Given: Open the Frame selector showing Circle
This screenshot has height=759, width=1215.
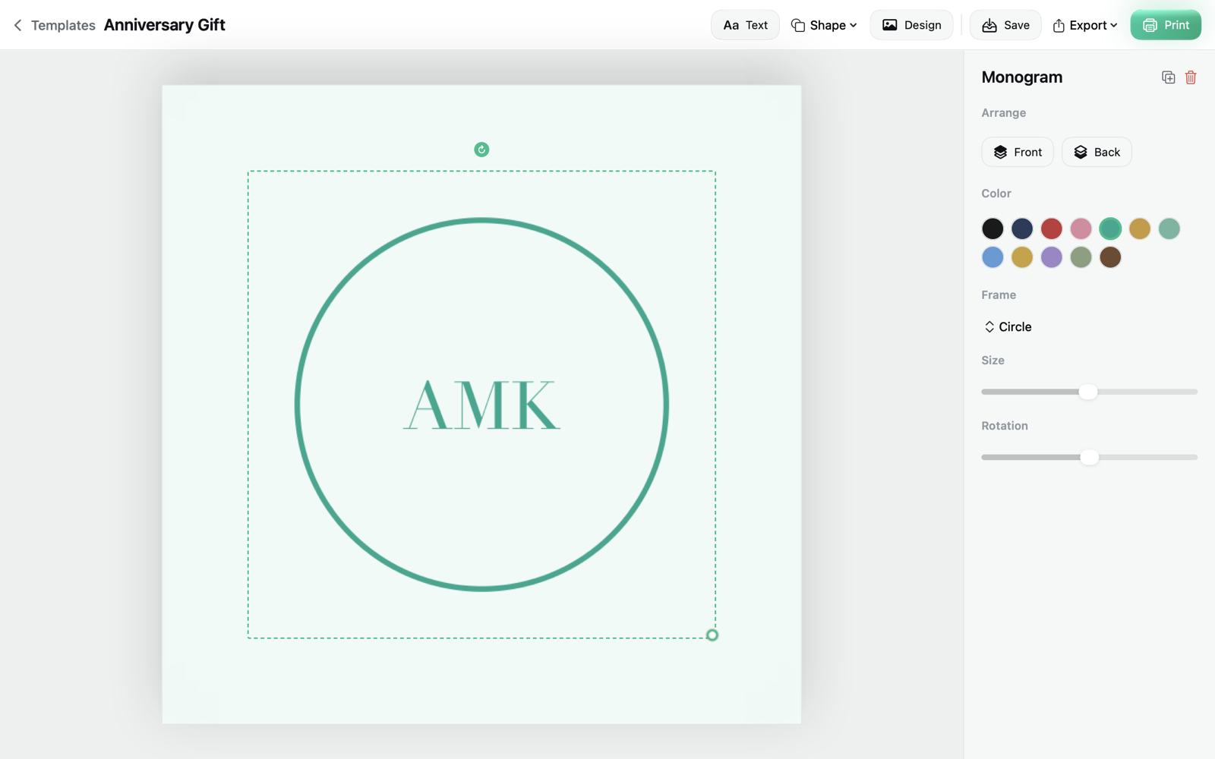Looking at the screenshot, I should pos(1008,327).
